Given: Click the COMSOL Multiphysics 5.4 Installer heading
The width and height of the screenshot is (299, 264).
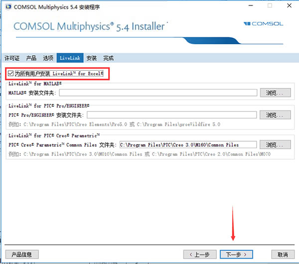Looking at the screenshot, I should tap(89, 26).
